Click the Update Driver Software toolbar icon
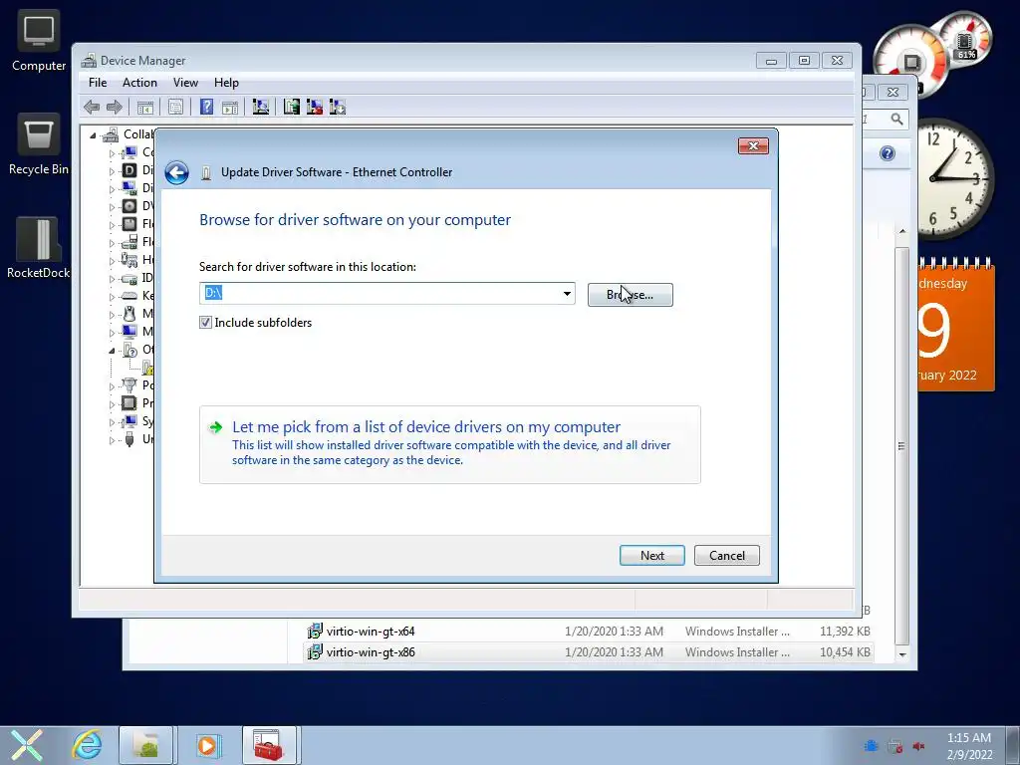Image resolution: width=1020 pixels, height=765 pixels. coord(292,107)
